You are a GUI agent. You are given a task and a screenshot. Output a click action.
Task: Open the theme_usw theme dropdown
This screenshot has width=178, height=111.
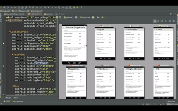85,17
